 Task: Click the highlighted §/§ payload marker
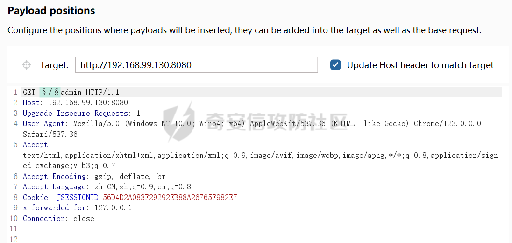[x=50, y=92]
